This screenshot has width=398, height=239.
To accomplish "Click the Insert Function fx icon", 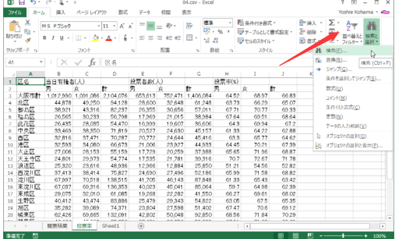I will click(92, 62).
